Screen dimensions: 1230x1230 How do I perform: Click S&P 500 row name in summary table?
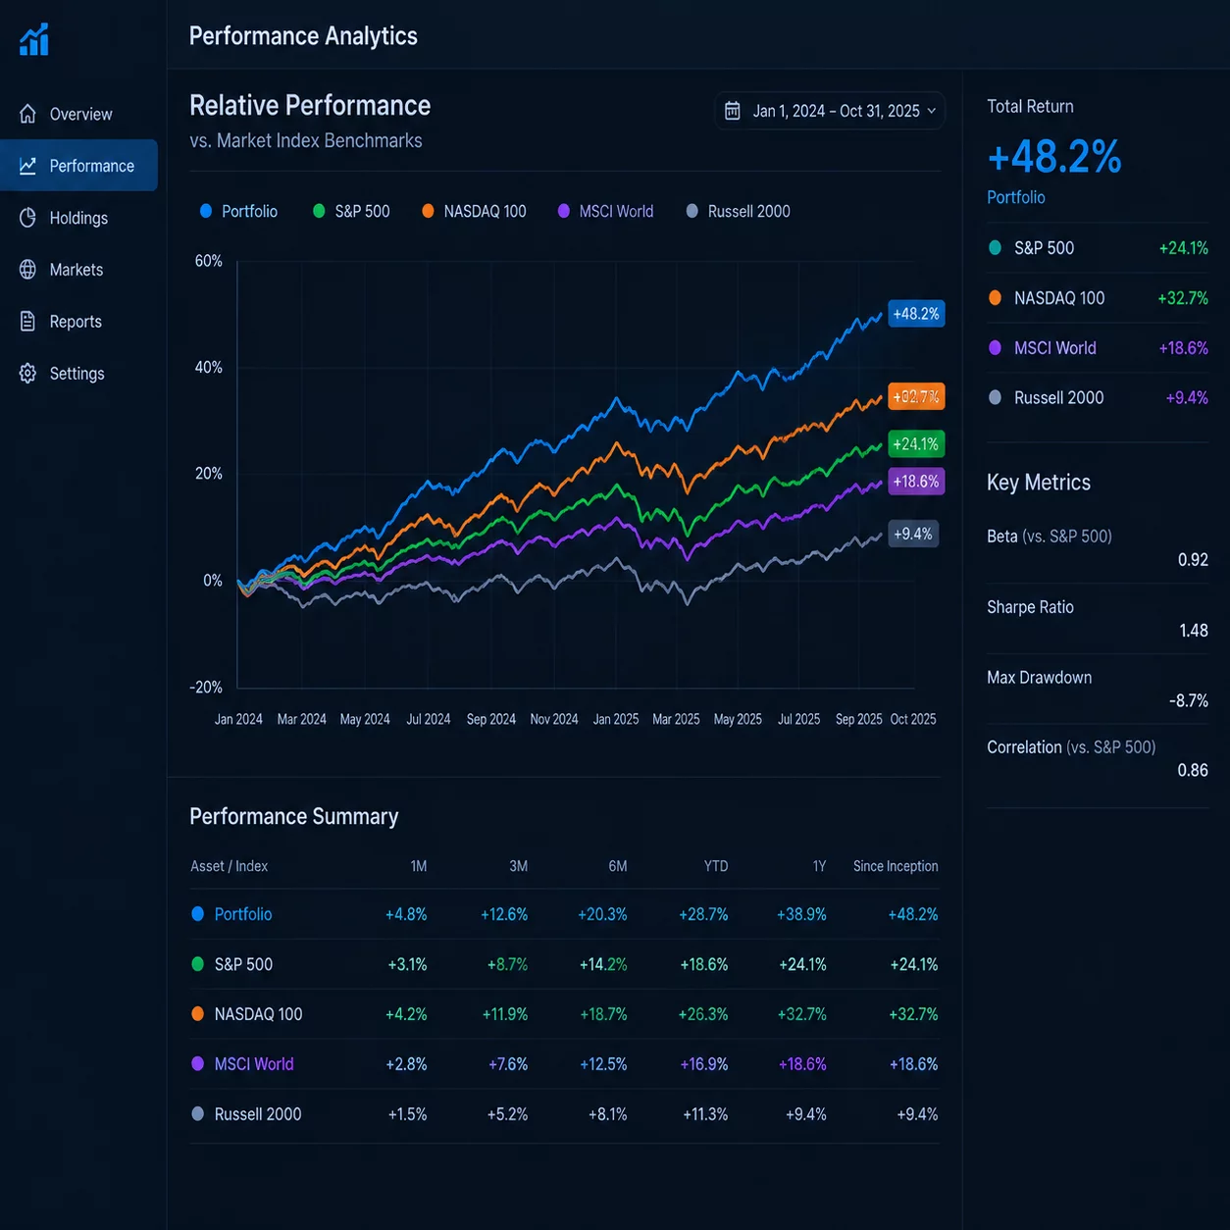coord(243,964)
